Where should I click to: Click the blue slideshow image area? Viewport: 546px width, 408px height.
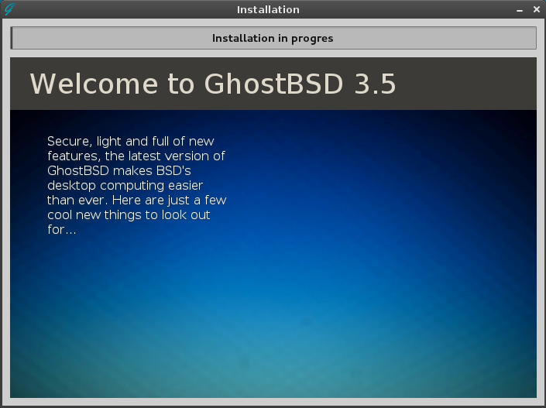[x=273, y=254]
